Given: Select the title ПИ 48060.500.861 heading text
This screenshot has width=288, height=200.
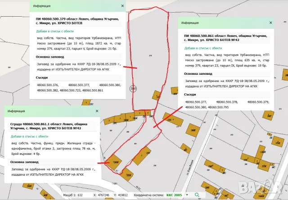Looking at the screenshot, I should tap(225, 38).
